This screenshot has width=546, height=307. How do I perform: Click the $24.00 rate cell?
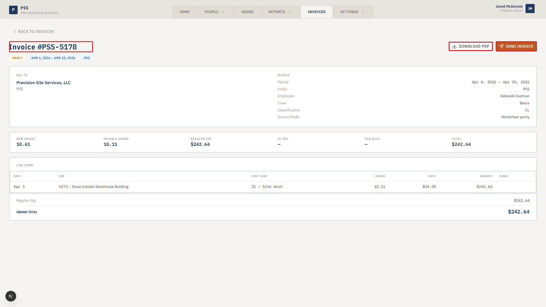tap(429, 187)
